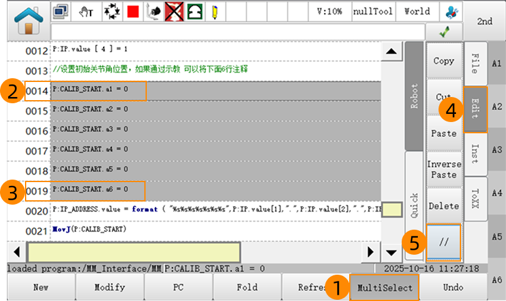
Task: Click the Delete button
Action: [x=444, y=206]
